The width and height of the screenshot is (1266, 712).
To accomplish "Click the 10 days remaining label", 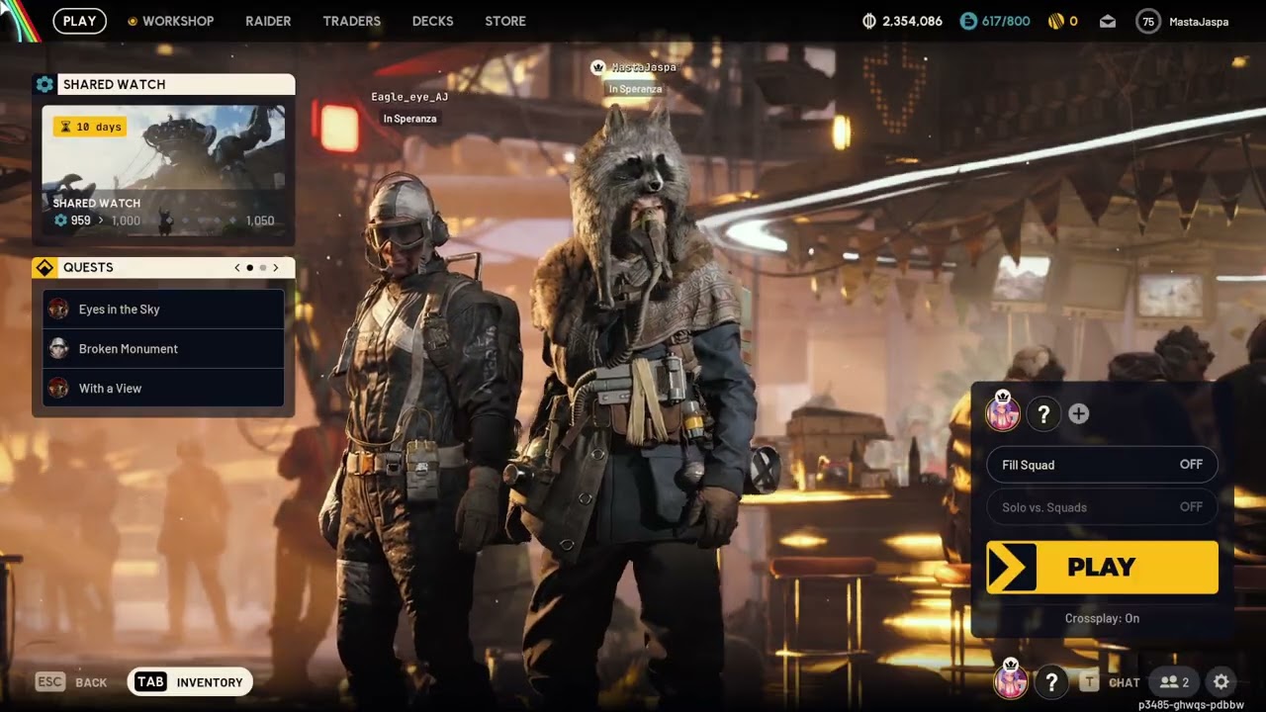I will point(99,127).
